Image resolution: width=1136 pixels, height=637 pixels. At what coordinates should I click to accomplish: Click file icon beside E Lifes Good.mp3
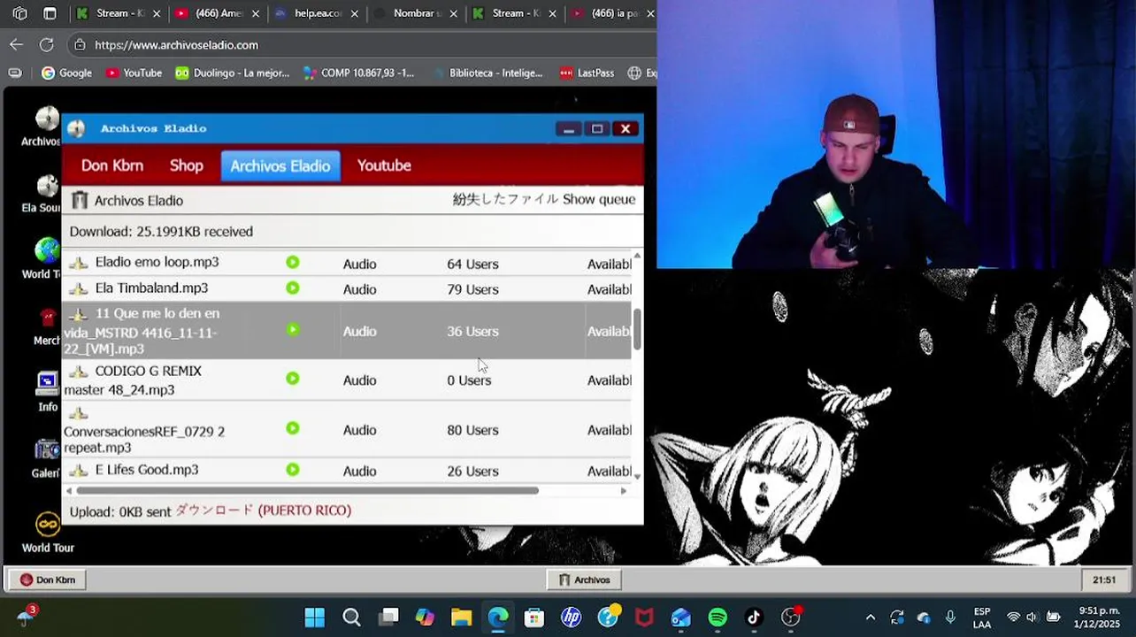click(x=79, y=470)
